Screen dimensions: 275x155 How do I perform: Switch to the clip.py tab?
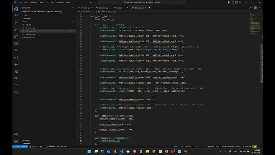tap(120, 8)
